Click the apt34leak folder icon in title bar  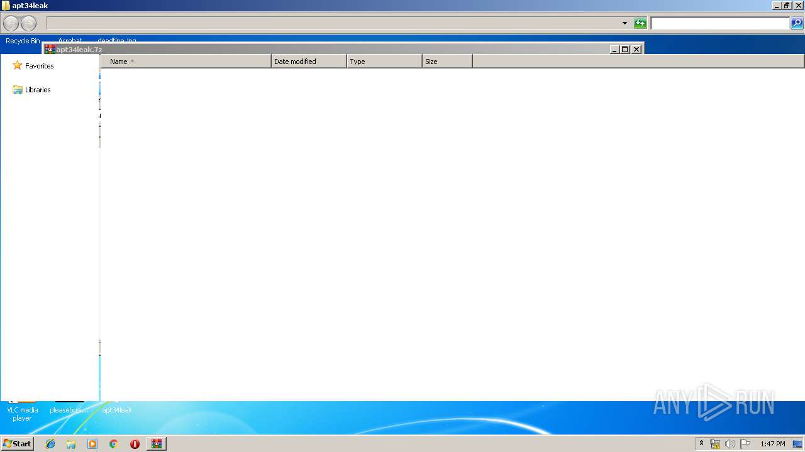(6, 6)
